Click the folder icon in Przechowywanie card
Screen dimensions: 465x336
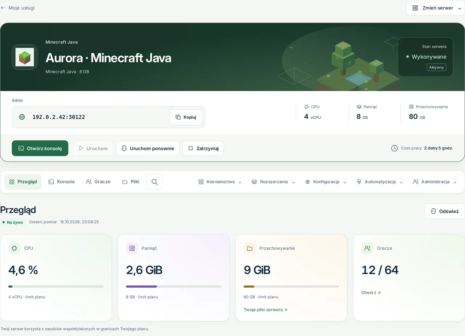coord(250,248)
